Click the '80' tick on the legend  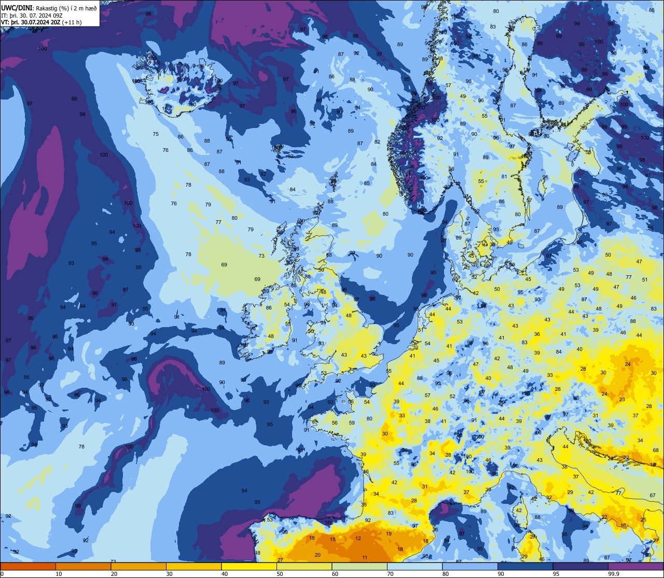coord(446,574)
